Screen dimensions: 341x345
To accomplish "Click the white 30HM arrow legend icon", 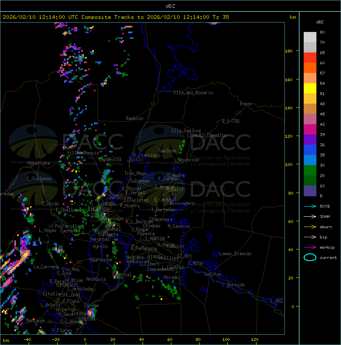I will pos(310,216).
